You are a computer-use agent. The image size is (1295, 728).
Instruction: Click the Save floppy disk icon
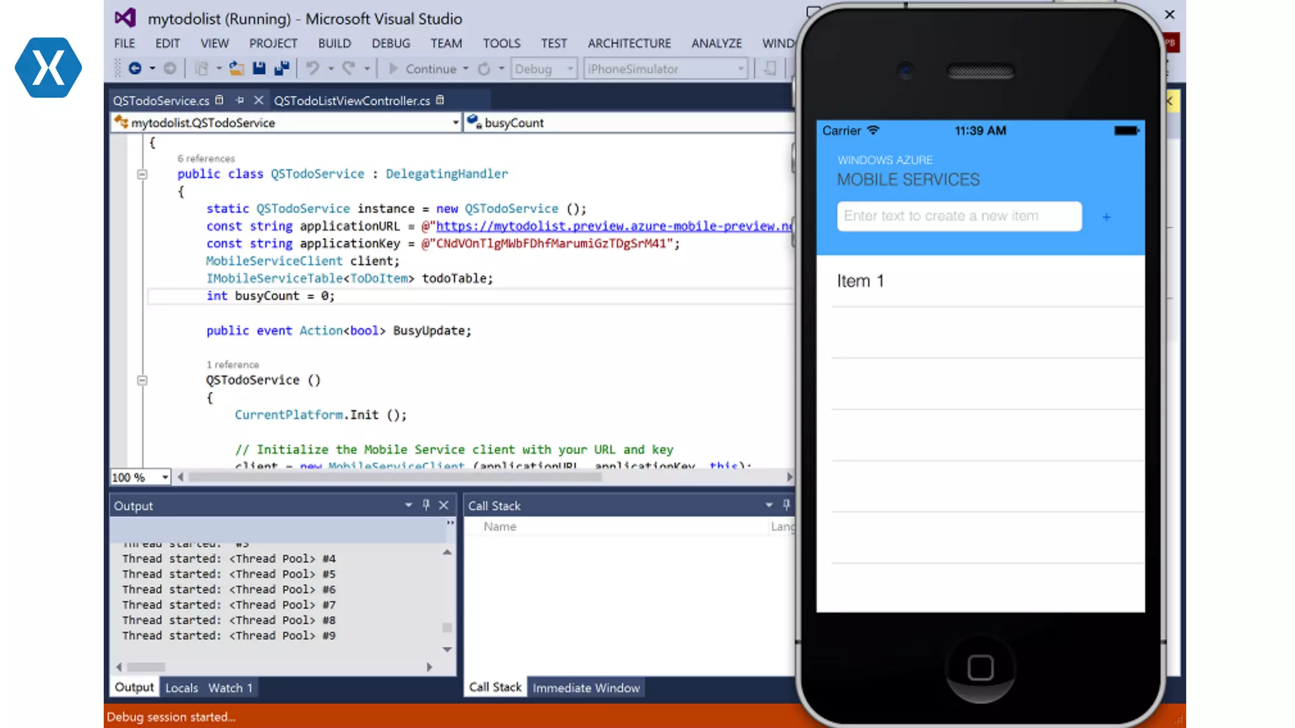point(259,68)
